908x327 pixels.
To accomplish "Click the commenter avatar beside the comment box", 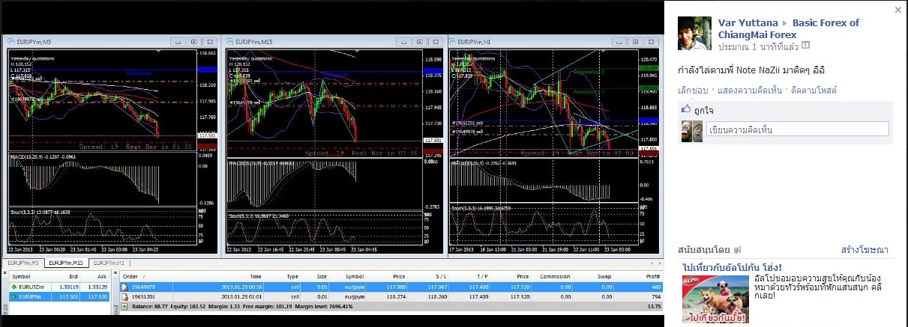I will [691, 131].
